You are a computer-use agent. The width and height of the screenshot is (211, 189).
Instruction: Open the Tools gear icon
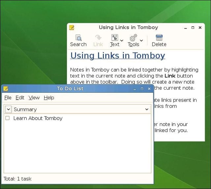(133, 37)
